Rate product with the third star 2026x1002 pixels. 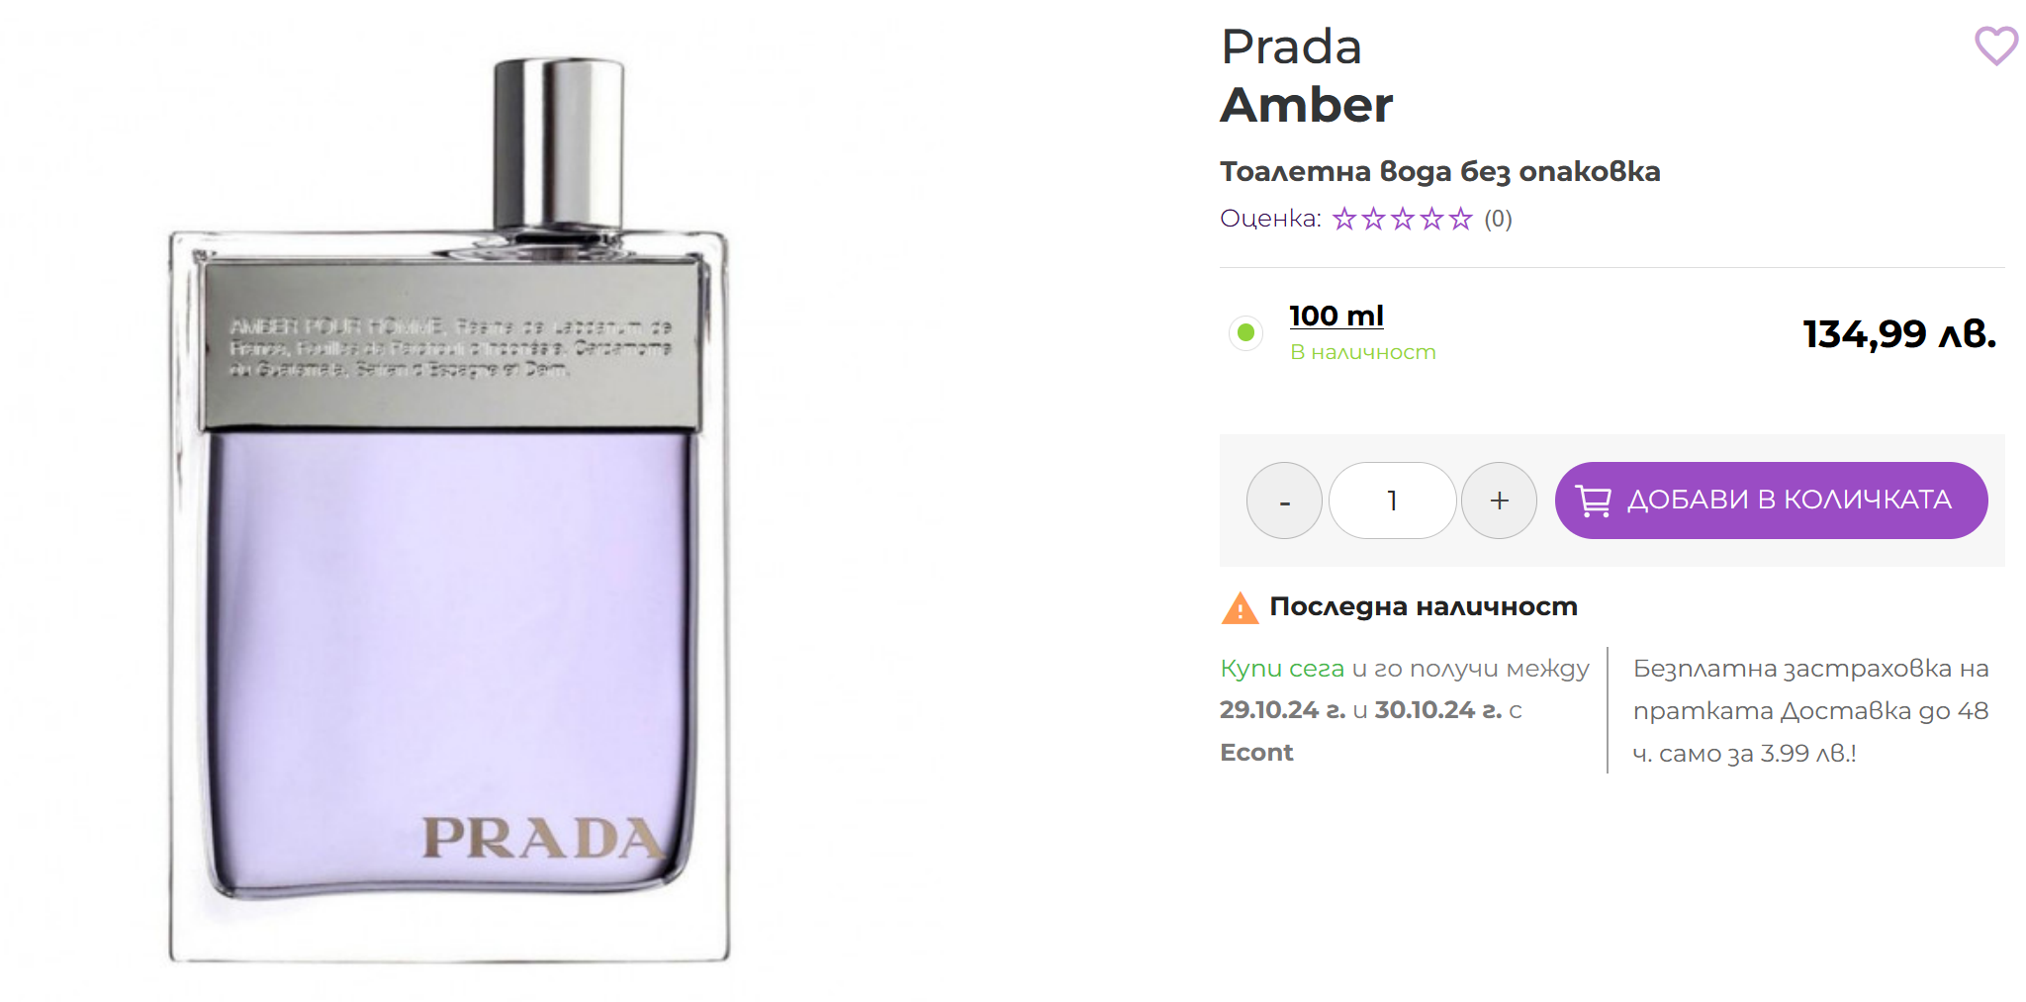(1403, 219)
